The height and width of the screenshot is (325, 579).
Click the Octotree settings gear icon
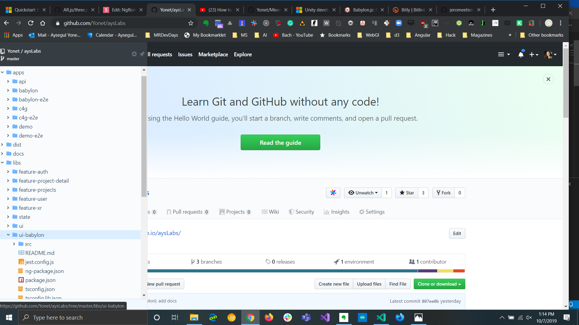tap(134, 54)
